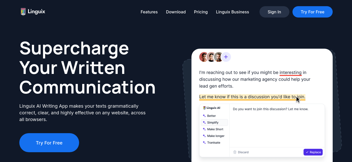Click the Linguix AI panel title text
The height and width of the screenshot is (162, 352).
[213, 108]
